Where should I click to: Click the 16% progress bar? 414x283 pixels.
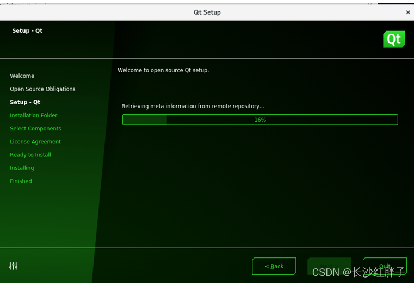pyautogui.click(x=260, y=120)
